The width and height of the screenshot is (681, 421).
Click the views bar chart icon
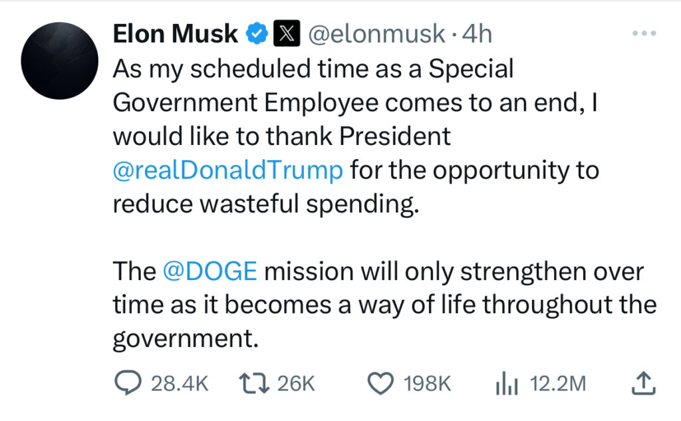(508, 384)
